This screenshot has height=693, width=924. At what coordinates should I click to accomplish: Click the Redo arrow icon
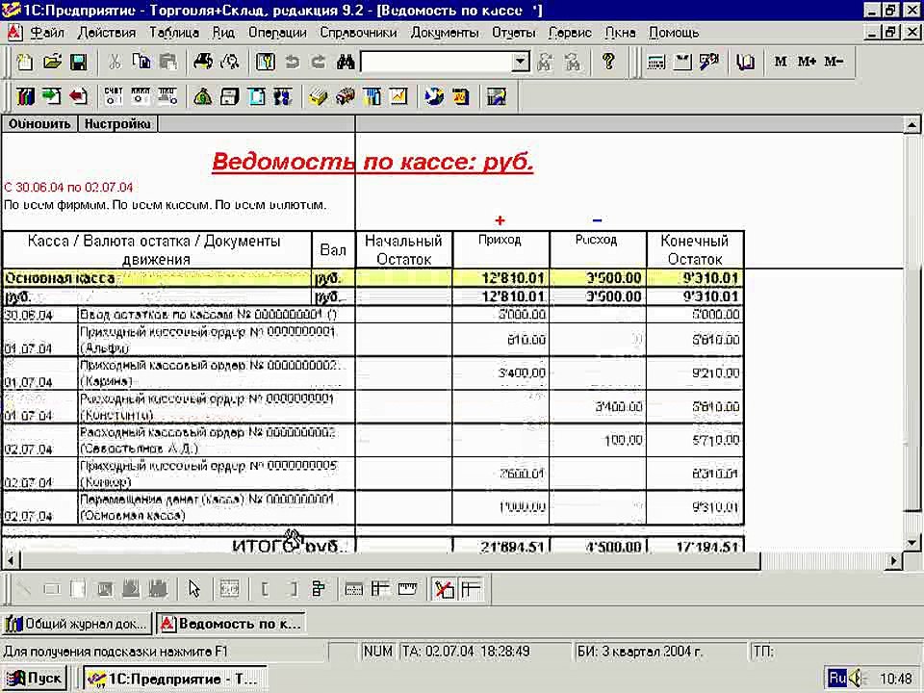[319, 62]
